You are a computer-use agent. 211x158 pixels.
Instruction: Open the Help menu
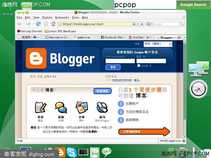(x=85, y=18)
